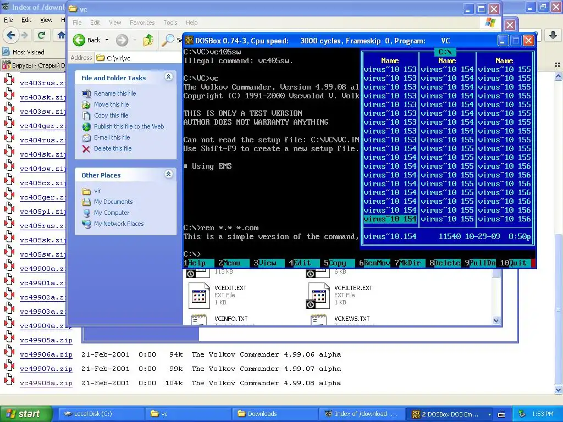563x422 pixels.
Task: Open the File menu in vc Explorer
Action: 77,22
